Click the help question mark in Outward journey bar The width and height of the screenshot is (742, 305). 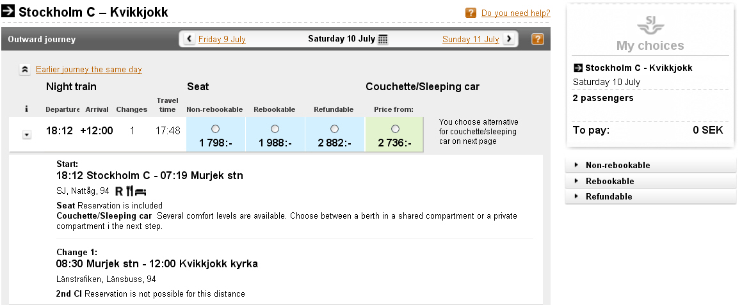(x=538, y=39)
